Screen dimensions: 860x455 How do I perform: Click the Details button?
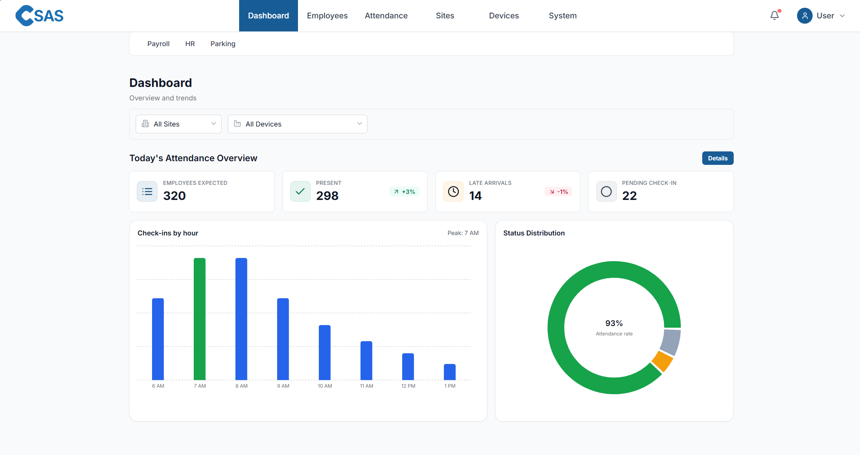point(717,158)
